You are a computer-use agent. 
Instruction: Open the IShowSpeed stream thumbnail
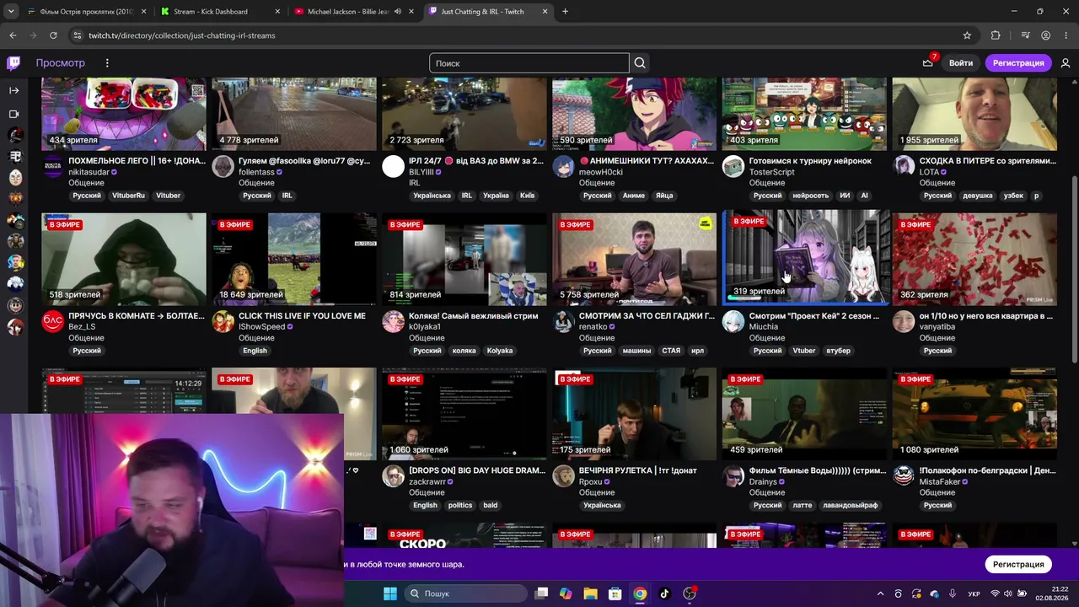coord(293,259)
